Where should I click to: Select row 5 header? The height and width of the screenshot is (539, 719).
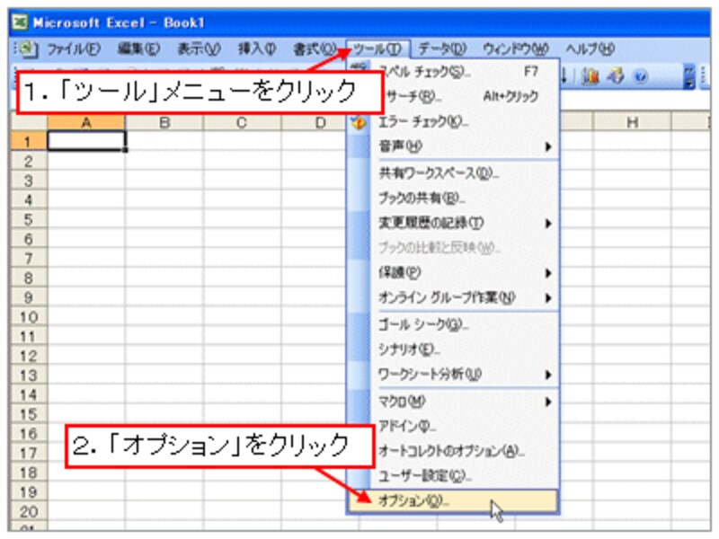coord(29,219)
